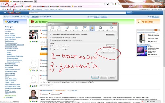Open Часто посещаемые bookmark menu
Screen dimensions: 165x103
point(7,7)
